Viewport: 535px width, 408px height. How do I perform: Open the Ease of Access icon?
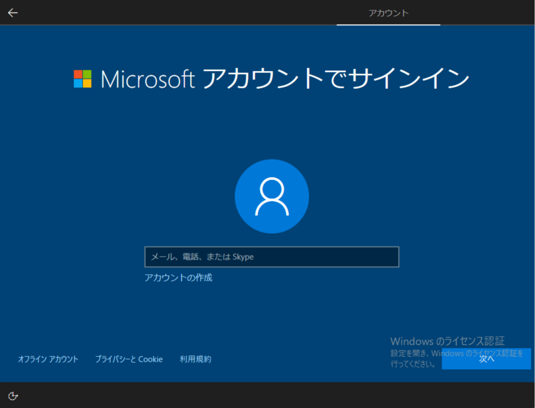pos(13,395)
